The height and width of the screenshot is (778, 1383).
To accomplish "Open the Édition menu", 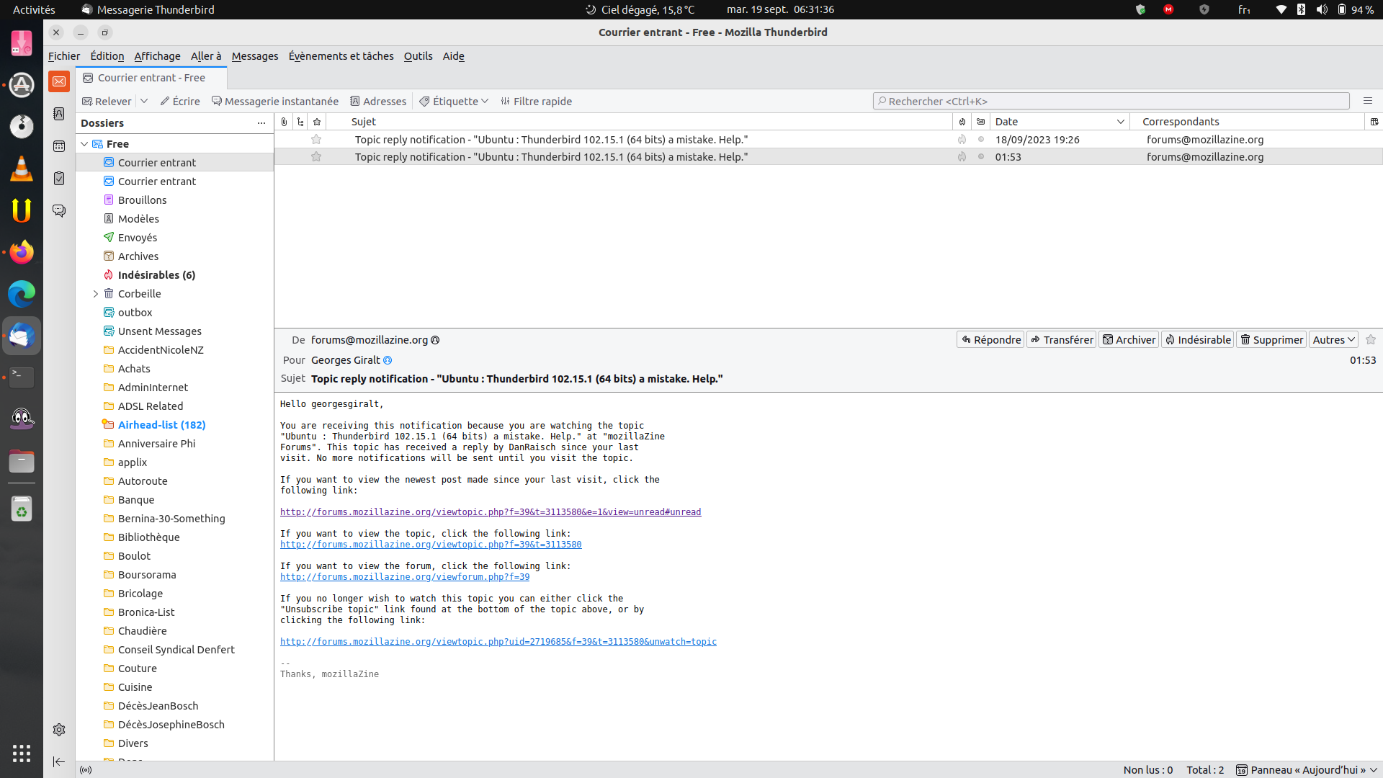I will tap(107, 56).
